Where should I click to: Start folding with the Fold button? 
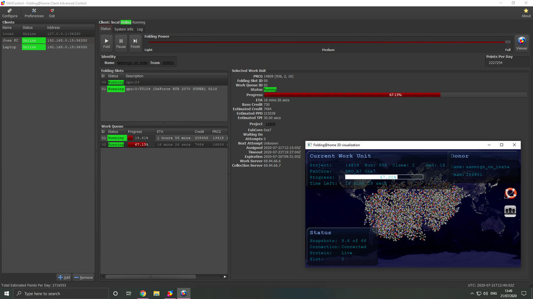107,43
